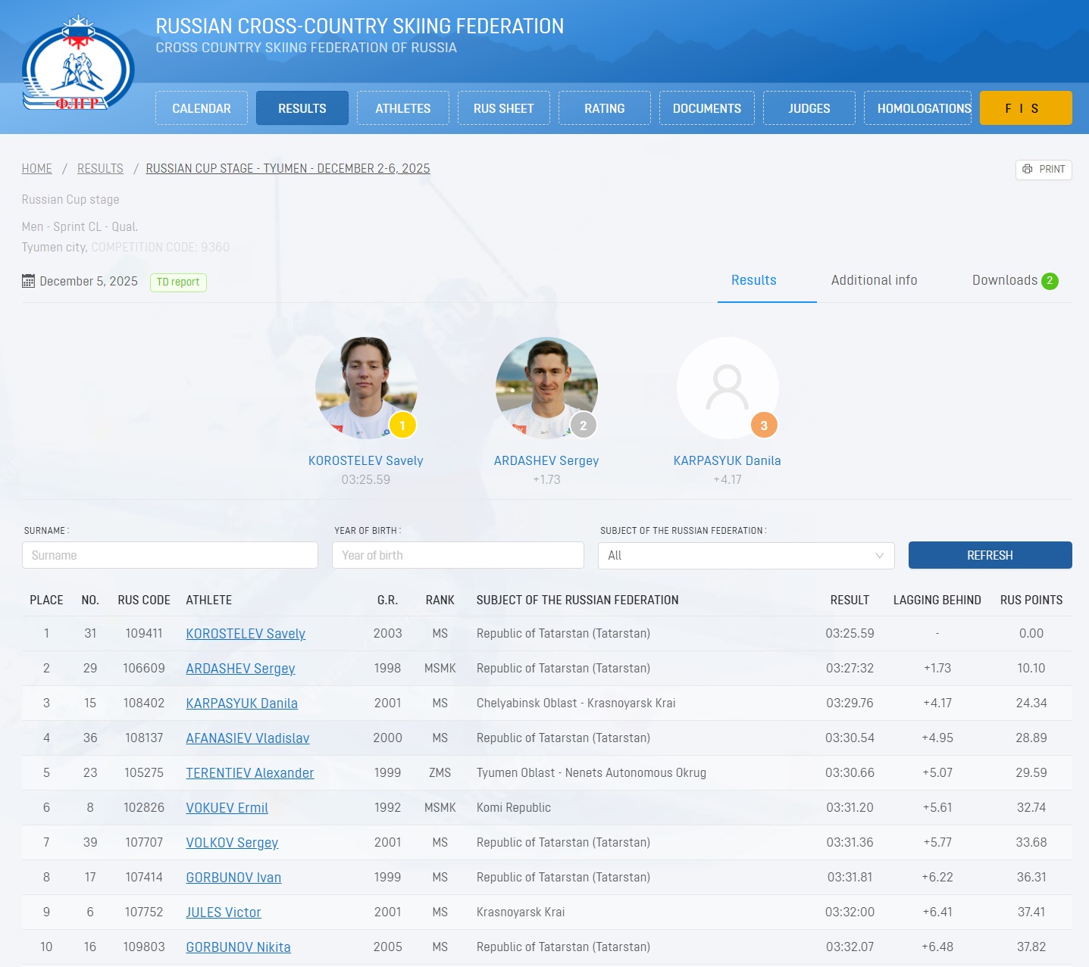
Task: Click the green downloads count badge
Action: point(1050,281)
